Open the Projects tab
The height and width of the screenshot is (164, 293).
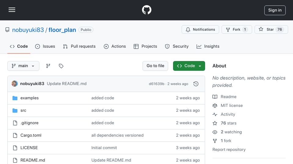click(x=145, y=46)
